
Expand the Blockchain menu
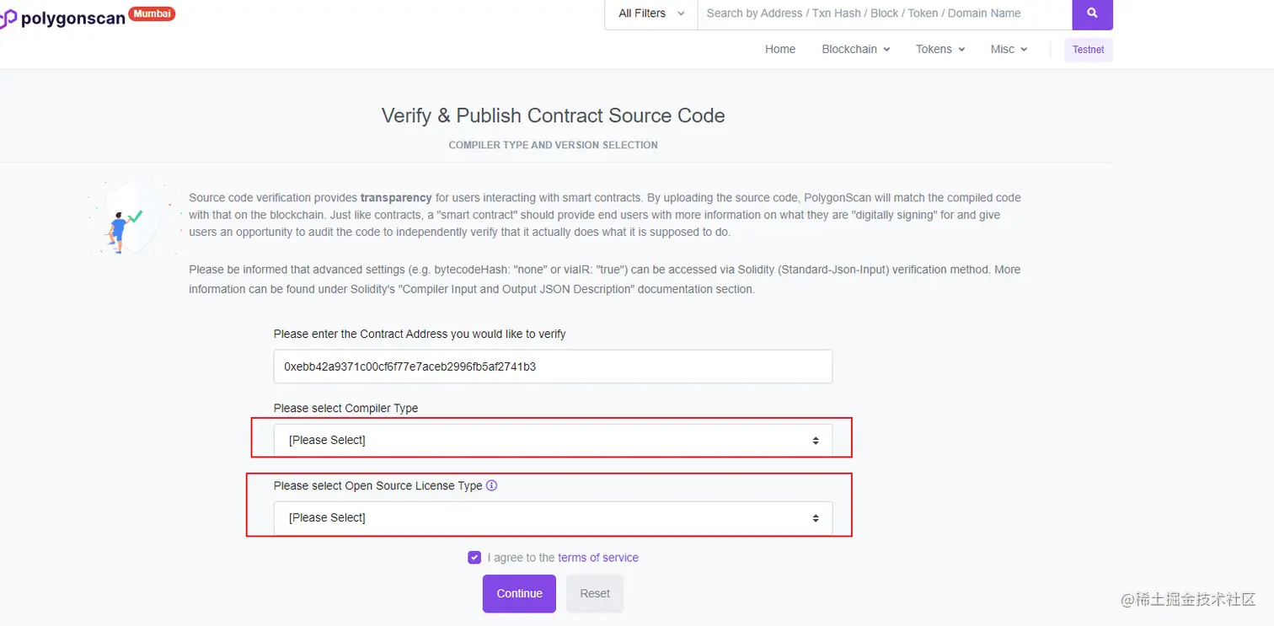tap(855, 49)
